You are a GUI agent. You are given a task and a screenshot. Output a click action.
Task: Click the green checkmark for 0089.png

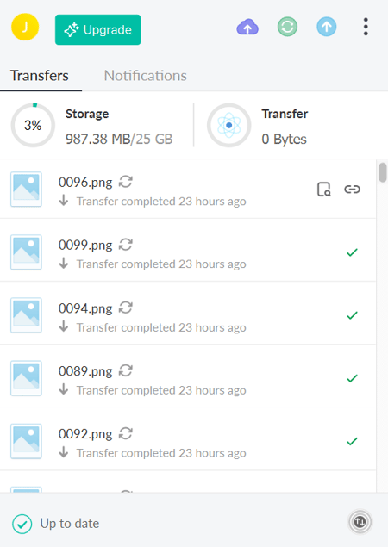[x=352, y=378]
